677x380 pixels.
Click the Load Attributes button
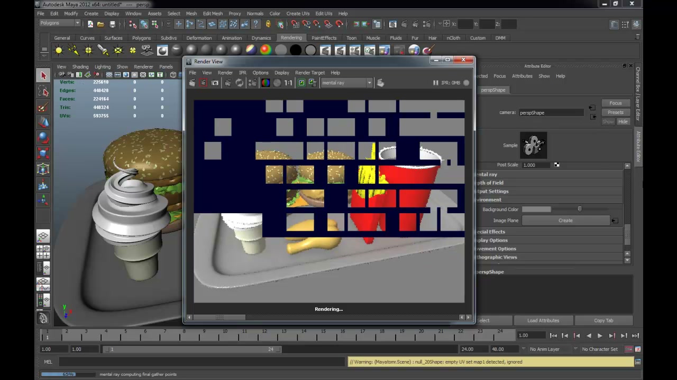coord(543,320)
